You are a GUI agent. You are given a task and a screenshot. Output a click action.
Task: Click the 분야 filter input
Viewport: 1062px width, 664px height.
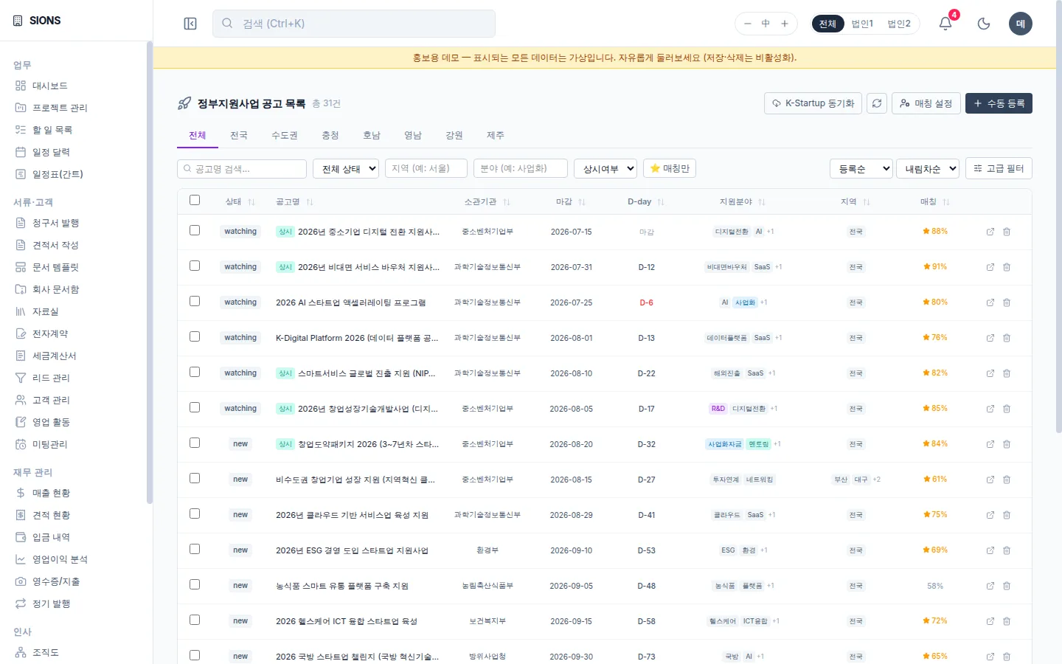[x=521, y=168]
